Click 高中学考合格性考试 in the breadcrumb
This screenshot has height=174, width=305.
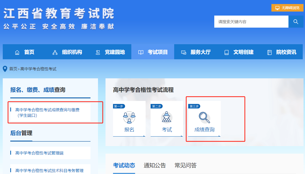point(38,69)
